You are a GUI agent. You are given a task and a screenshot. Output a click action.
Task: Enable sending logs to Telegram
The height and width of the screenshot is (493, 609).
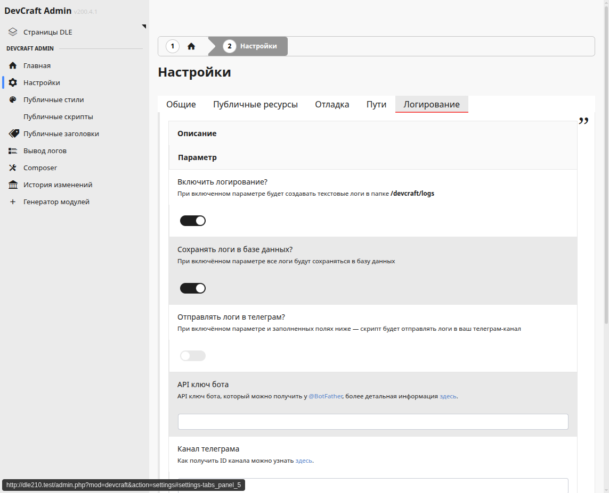193,355
